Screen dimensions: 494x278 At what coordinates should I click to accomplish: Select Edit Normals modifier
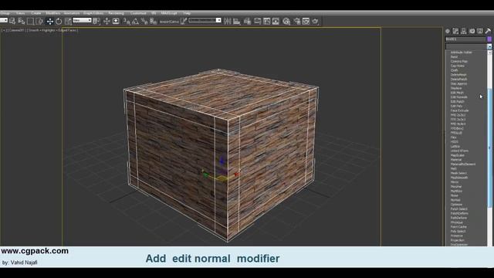(x=459, y=97)
